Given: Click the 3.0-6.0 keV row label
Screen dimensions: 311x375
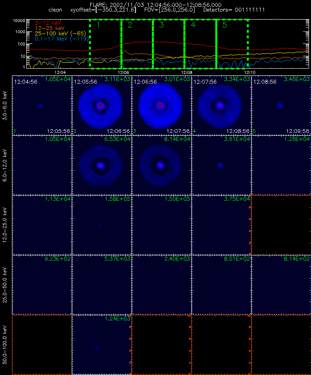Looking at the screenshot, I should pos(5,105).
